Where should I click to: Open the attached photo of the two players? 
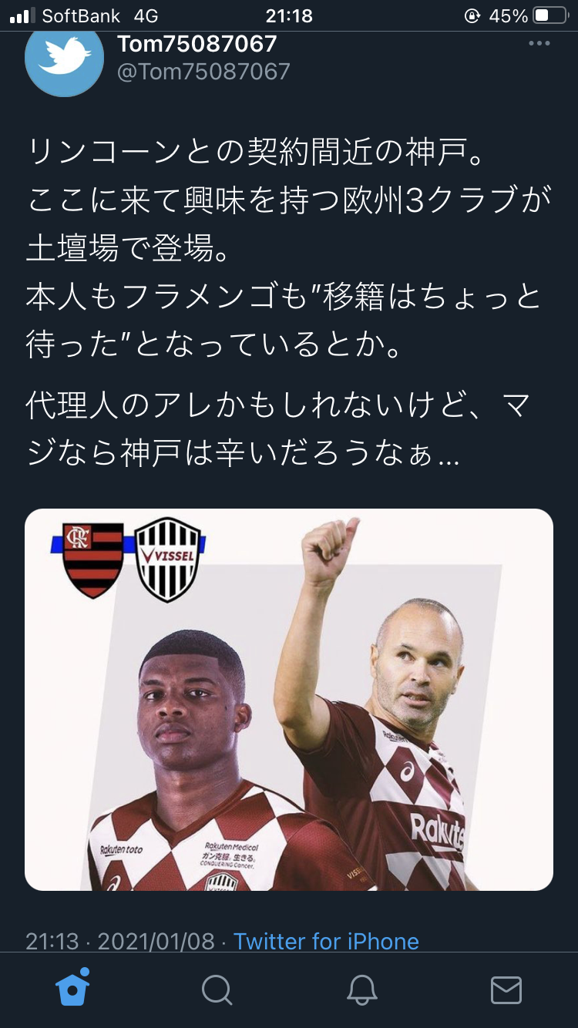pyautogui.click(x=289, y=700)
